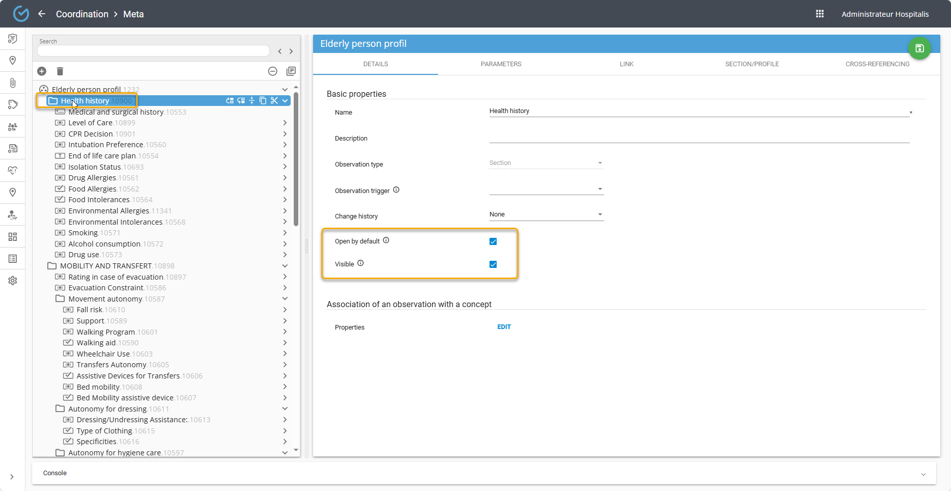Click the scissors cut icon on Health history
The height and width of the screenshot is (491, 951).
click(x=274, y=101)
